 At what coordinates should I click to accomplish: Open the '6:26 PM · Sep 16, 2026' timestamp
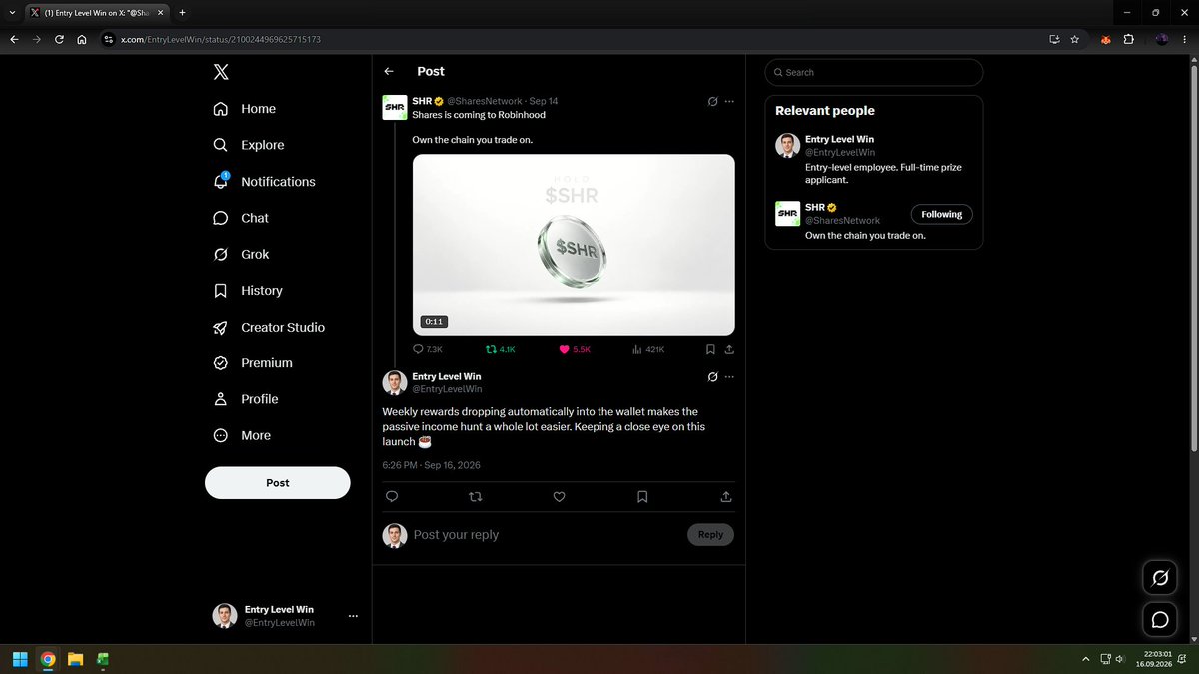coord(431,465)
